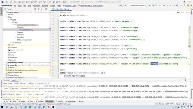Viewport: 193px width, 109px height.
Task: Collapse the config package
Action: tap(15, 27)
